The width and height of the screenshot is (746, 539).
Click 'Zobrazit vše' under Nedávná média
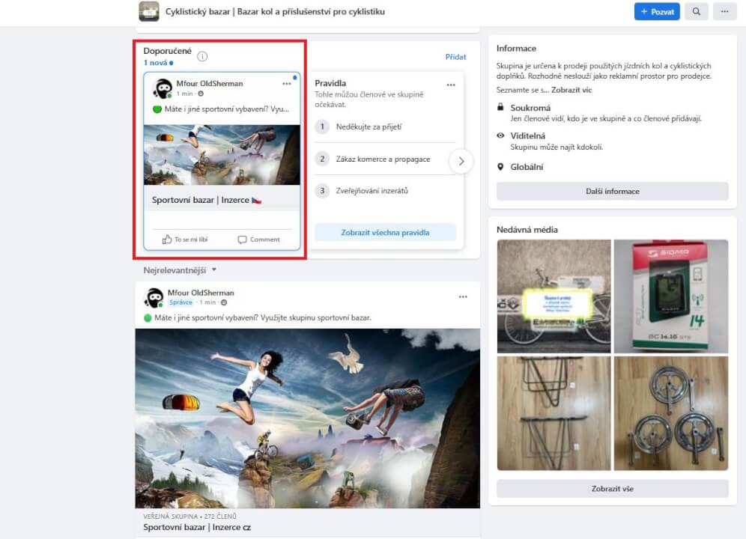coord(611,488)
